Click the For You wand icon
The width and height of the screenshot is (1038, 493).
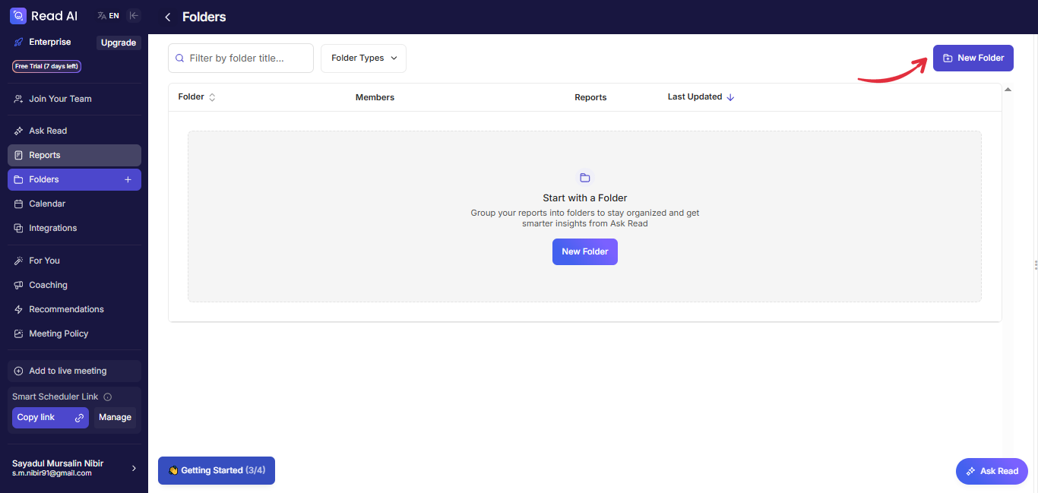pos(18,261)
